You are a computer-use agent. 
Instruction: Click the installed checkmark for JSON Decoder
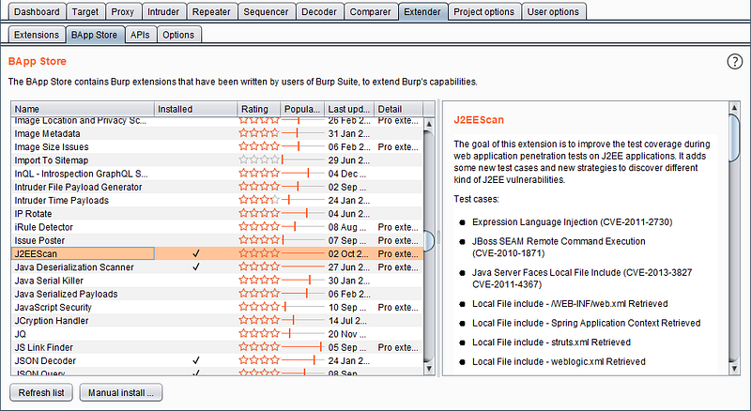pos(196,360)
